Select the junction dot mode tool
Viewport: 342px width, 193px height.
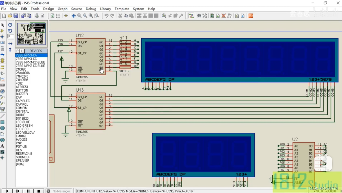[2, 37]
